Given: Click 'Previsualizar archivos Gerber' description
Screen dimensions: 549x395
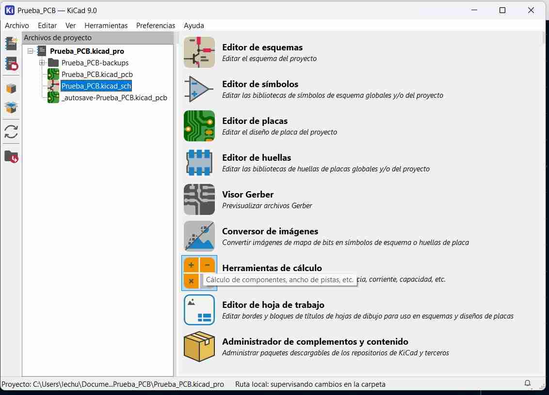Looking at the screenshot, I should coord(267,206).
